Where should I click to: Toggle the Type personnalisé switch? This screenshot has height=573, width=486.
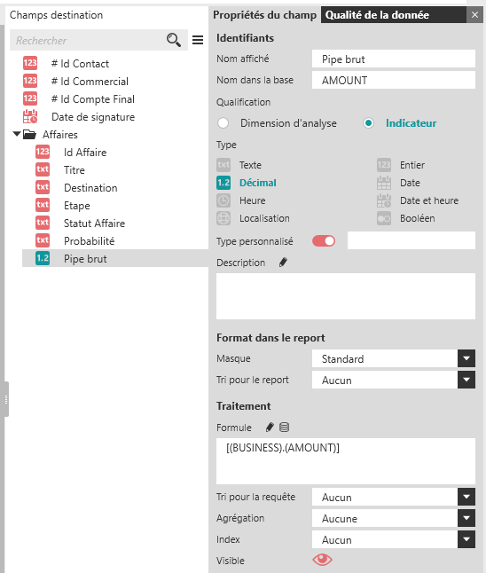point(324,241)
